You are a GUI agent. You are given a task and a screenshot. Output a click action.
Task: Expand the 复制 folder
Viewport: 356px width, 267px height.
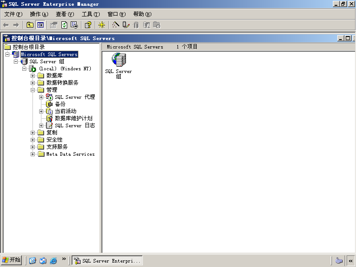point(32,133)
